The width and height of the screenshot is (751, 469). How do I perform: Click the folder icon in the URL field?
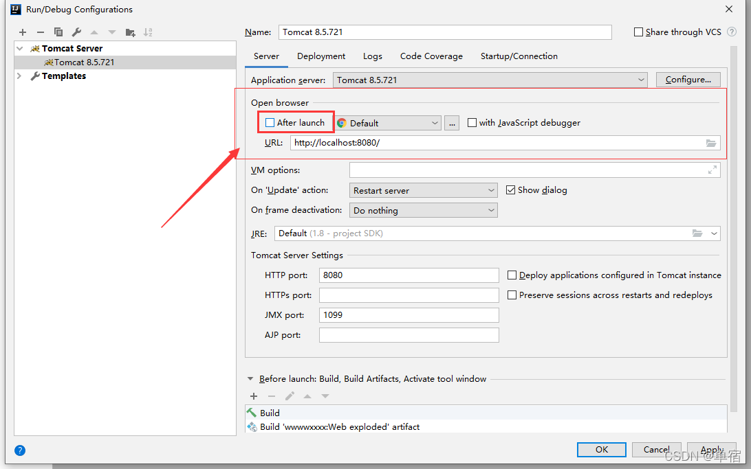point(711,143)
